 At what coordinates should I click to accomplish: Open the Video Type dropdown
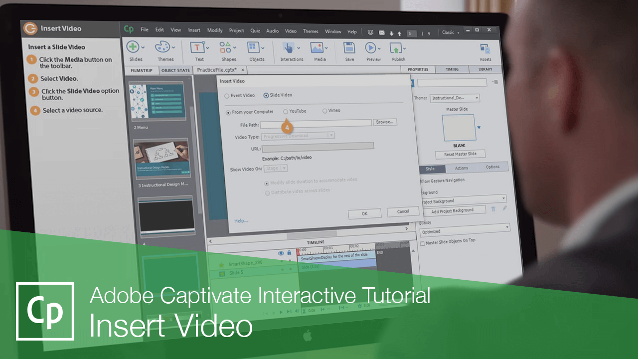click(x=331, y=136)
